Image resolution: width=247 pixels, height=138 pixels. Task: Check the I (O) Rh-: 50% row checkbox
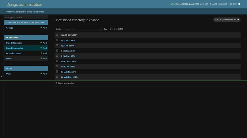coord(57,45)
